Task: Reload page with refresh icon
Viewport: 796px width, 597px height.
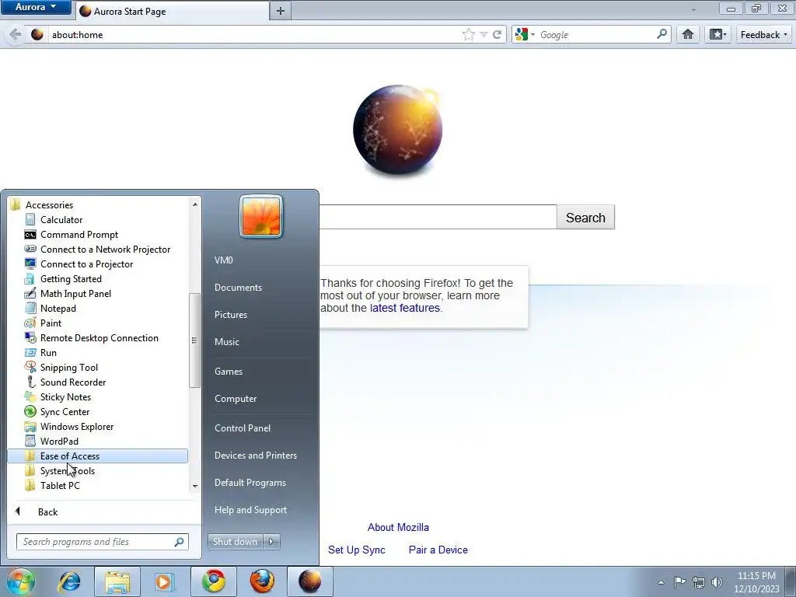Action: (497, 34)
